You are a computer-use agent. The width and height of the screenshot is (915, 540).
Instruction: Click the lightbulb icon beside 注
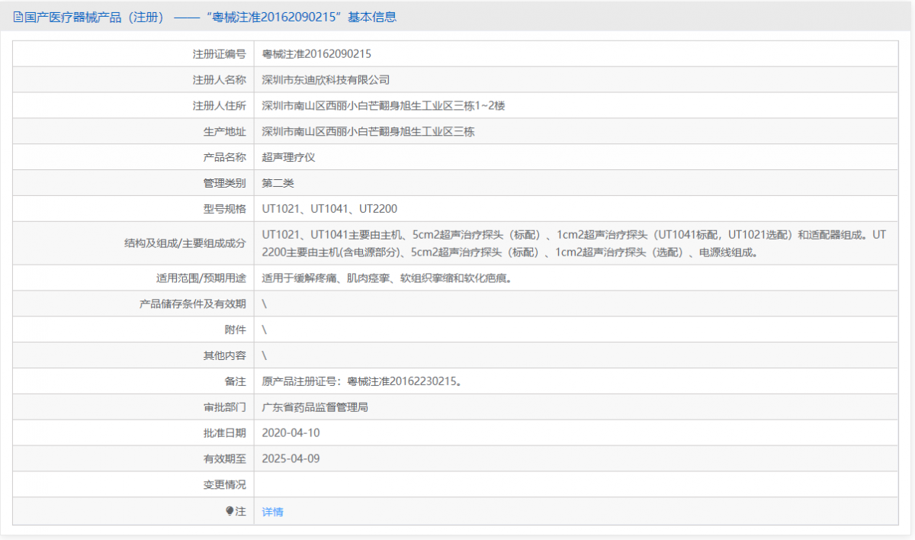tap(230, 511)
